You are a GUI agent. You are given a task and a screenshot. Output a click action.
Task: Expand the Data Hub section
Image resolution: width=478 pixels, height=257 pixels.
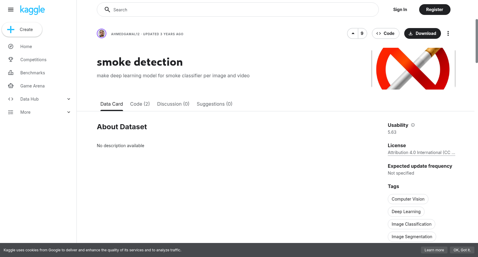69,99
